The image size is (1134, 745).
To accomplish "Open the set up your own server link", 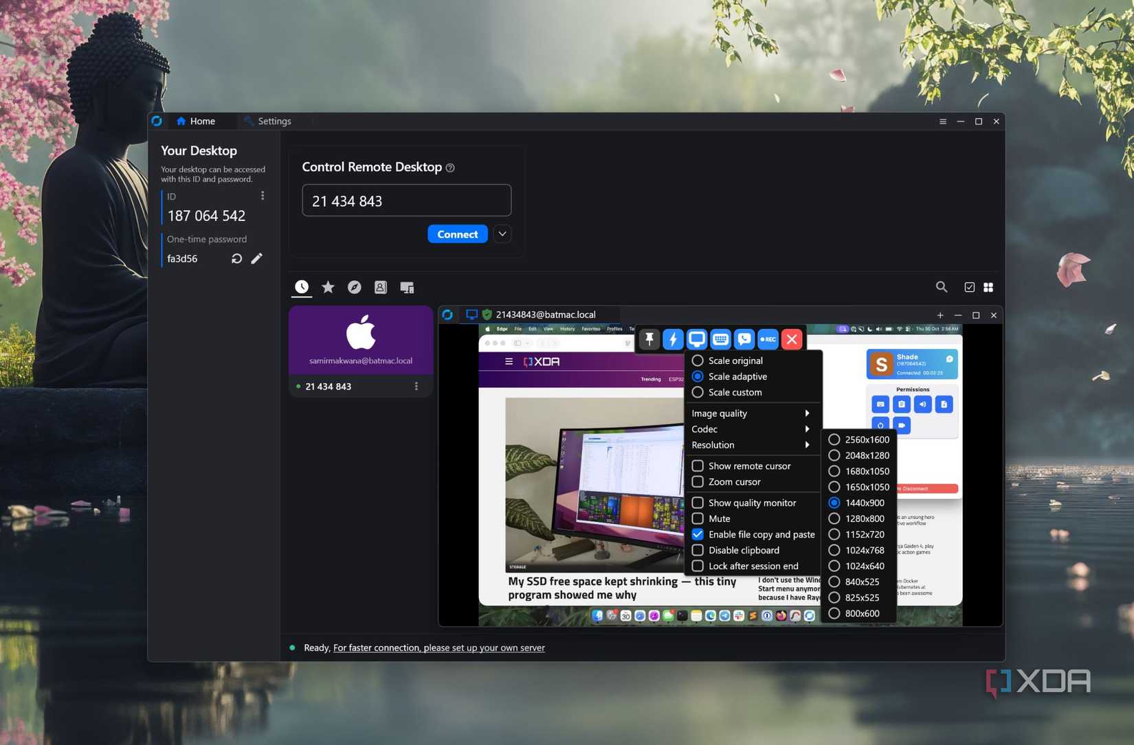I will pyautogui.click(x=438, y=647).
